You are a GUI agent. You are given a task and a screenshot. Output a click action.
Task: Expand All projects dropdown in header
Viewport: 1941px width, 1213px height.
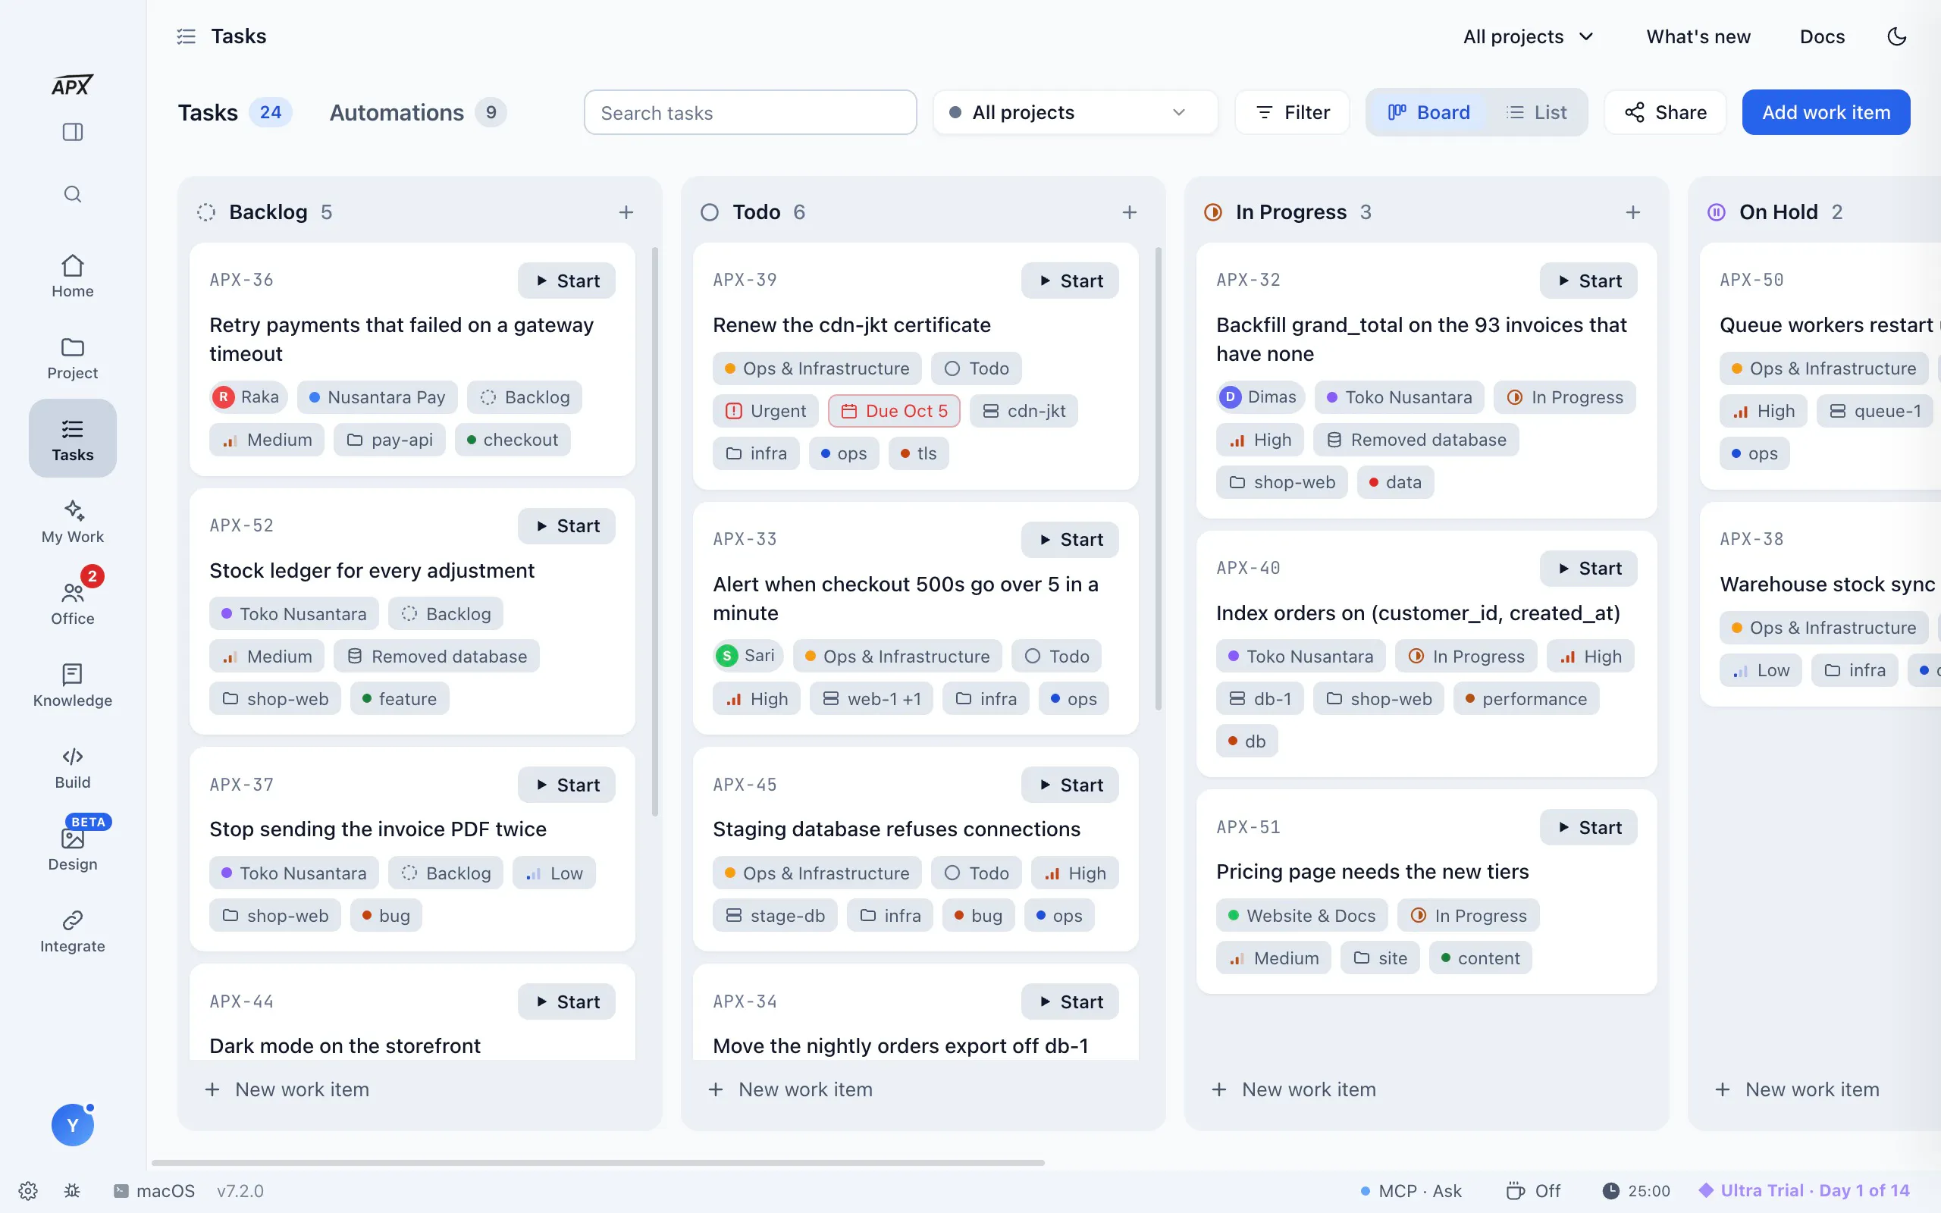1528,36
